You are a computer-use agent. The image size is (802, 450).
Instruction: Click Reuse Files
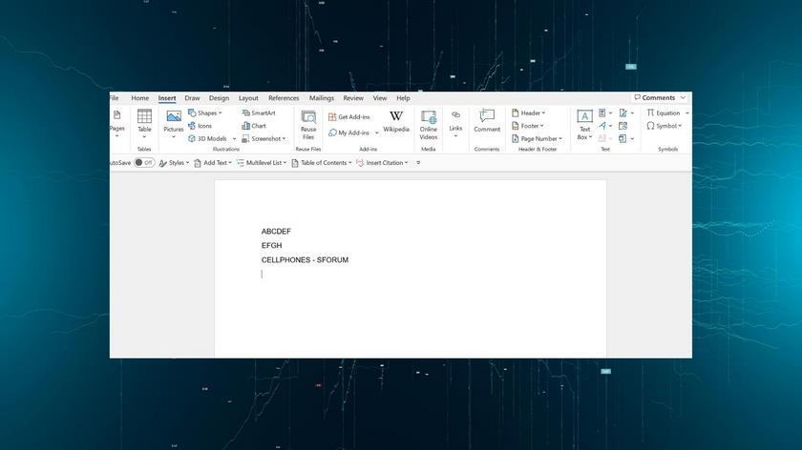(308, 124)
